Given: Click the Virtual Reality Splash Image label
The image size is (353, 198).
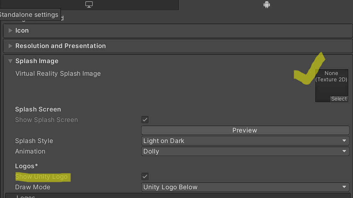Looking at the screenshot, I should coord(58,74).
